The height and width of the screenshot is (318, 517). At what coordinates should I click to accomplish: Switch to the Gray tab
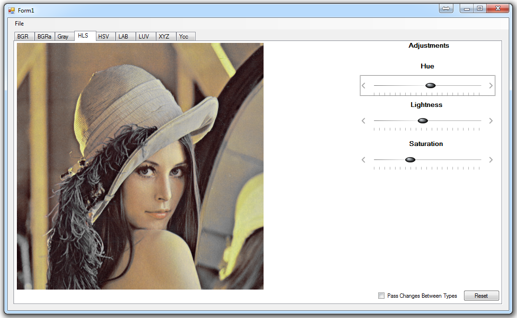[x=64, y=36]
